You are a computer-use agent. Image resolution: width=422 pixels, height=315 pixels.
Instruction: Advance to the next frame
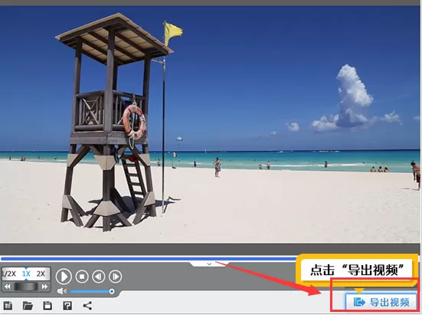(116, 276)
